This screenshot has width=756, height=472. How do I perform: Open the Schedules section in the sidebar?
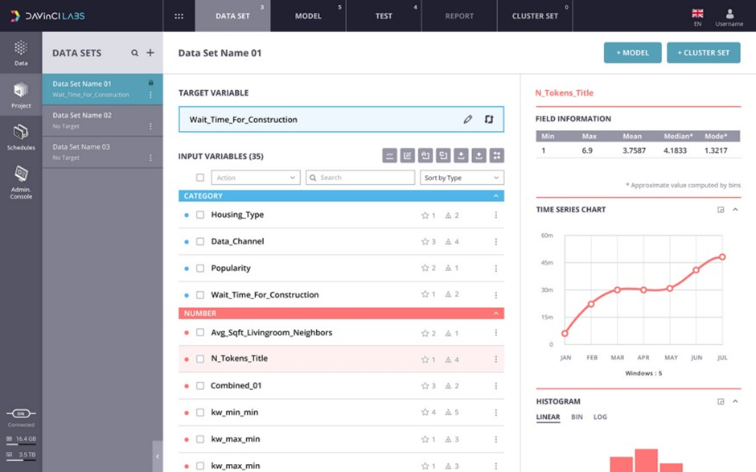(x=21, y=137)
